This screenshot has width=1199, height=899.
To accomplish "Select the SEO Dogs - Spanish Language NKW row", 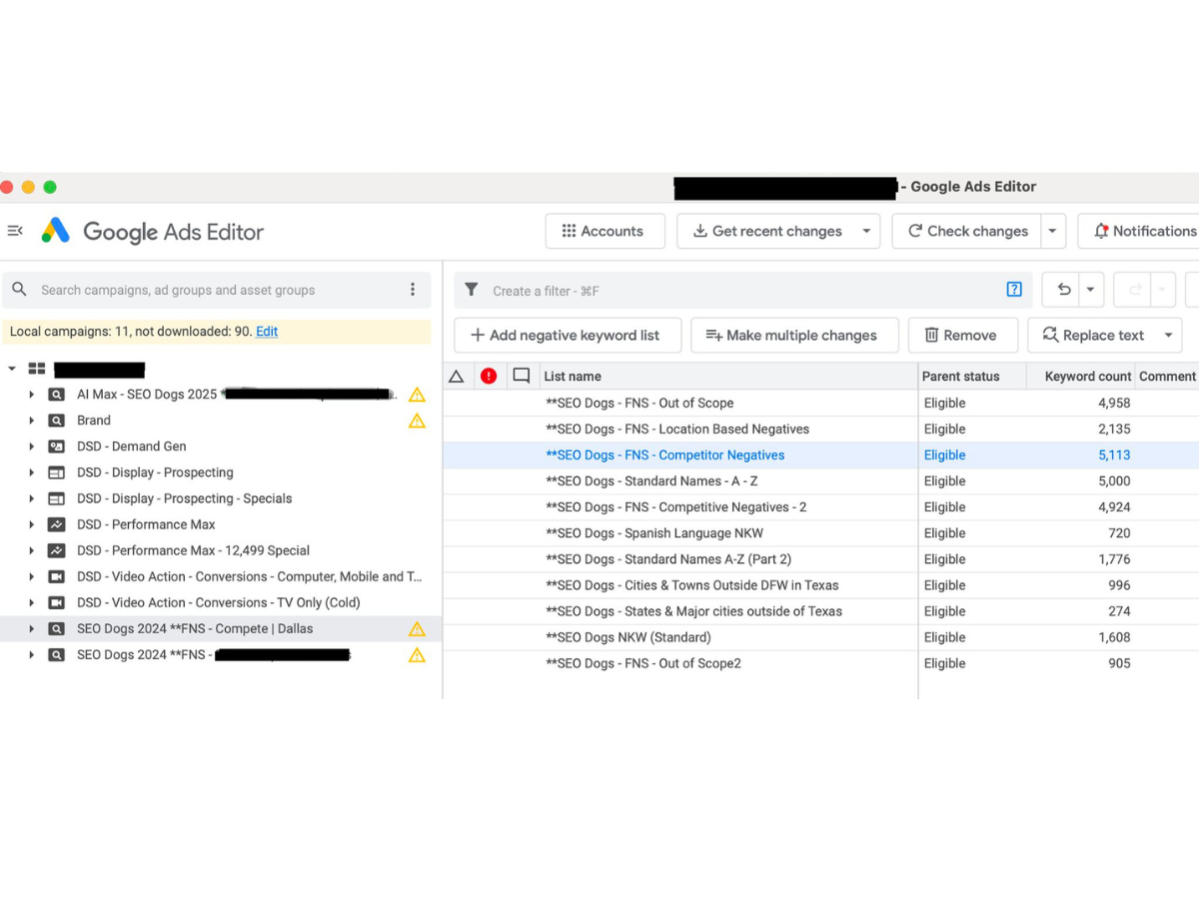I will pyautogui.click(x=819, y=533).
